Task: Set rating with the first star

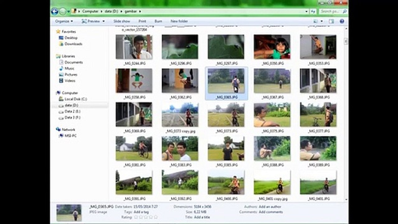Action: pyautogui.click(x=136, y=217)
